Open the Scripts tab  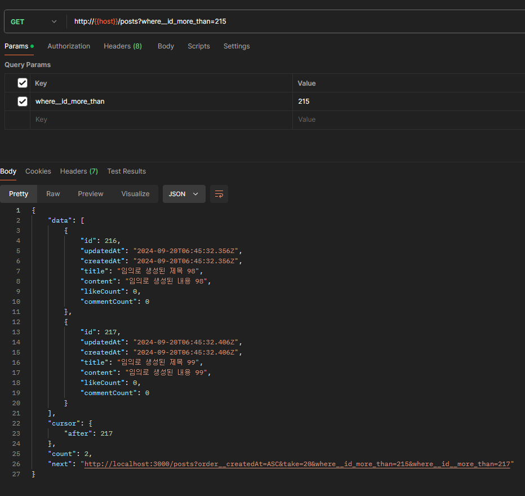(198, 46)
